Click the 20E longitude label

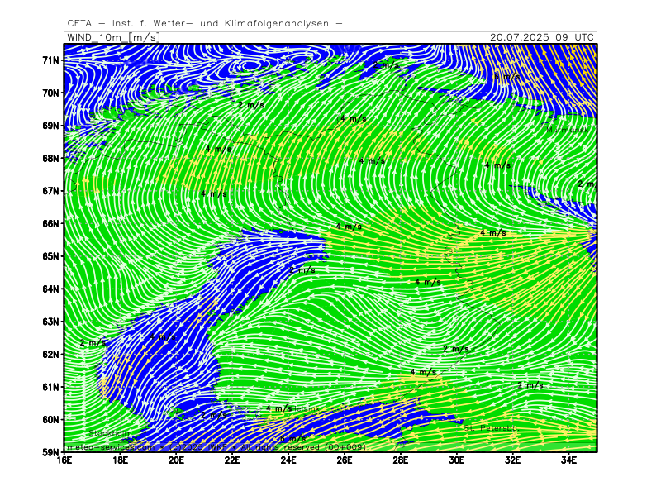point(176,460)
